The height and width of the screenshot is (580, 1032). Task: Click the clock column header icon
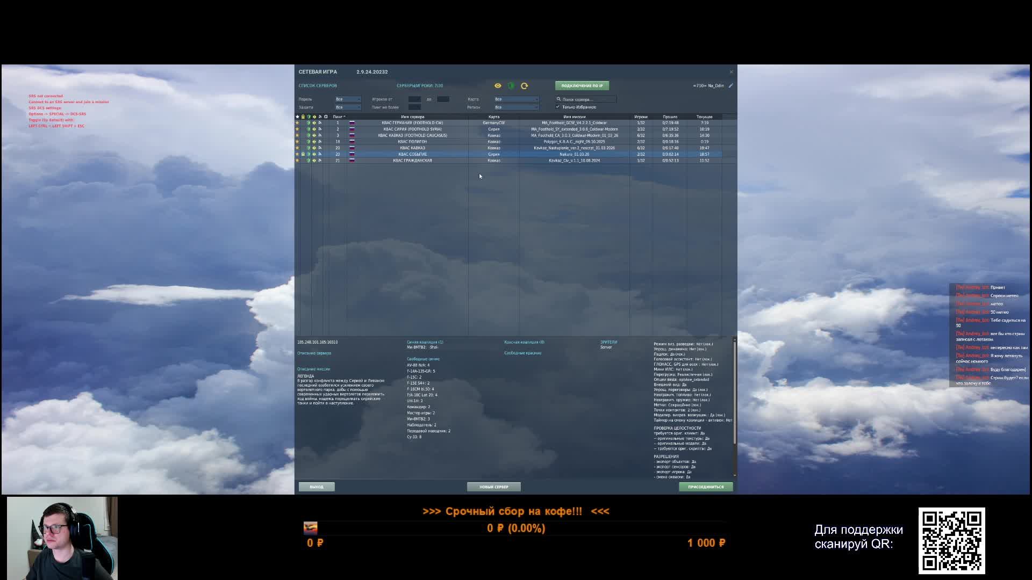pyautogui.click(x=326, y=117)
